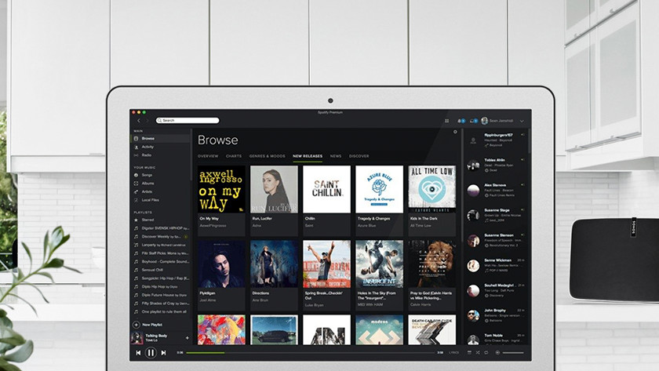
Task: Click the song progress bar
Action: [x=310, y=353]
